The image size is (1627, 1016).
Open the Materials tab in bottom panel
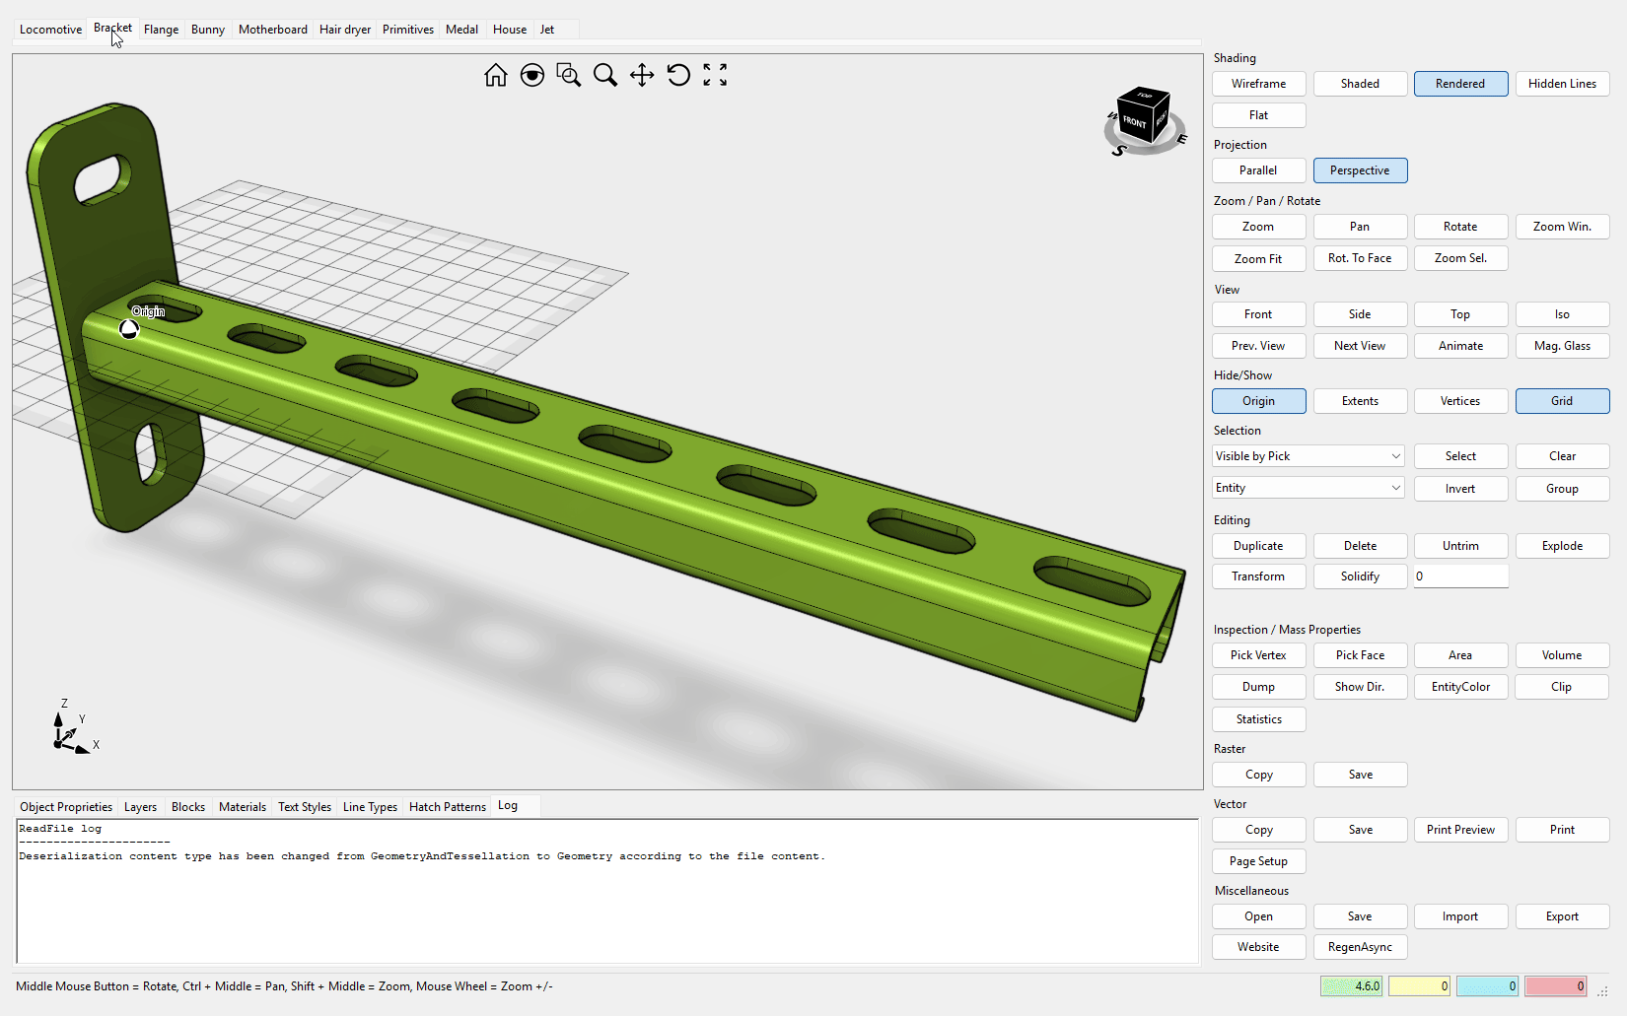(243, 807)
